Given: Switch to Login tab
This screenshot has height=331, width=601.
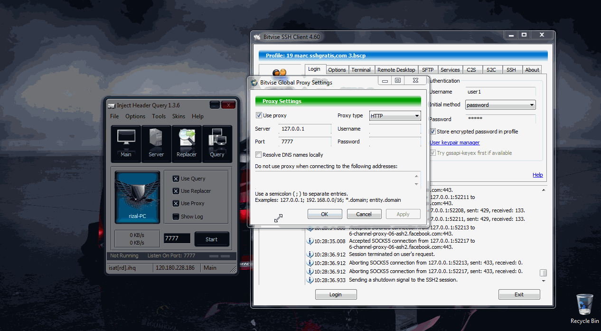Looking at the screenshot, I should [x=314, y=69].
